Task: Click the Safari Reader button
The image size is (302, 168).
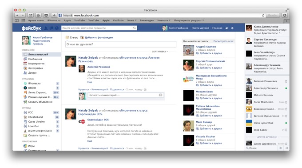Action: (x=273, y=15)
